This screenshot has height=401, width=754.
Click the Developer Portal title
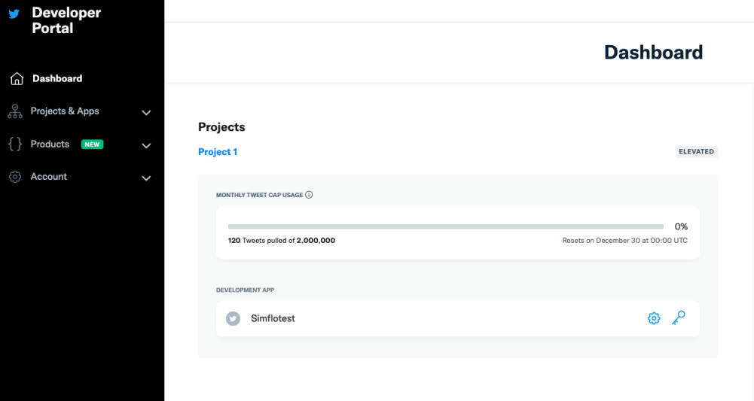(66, 20)
